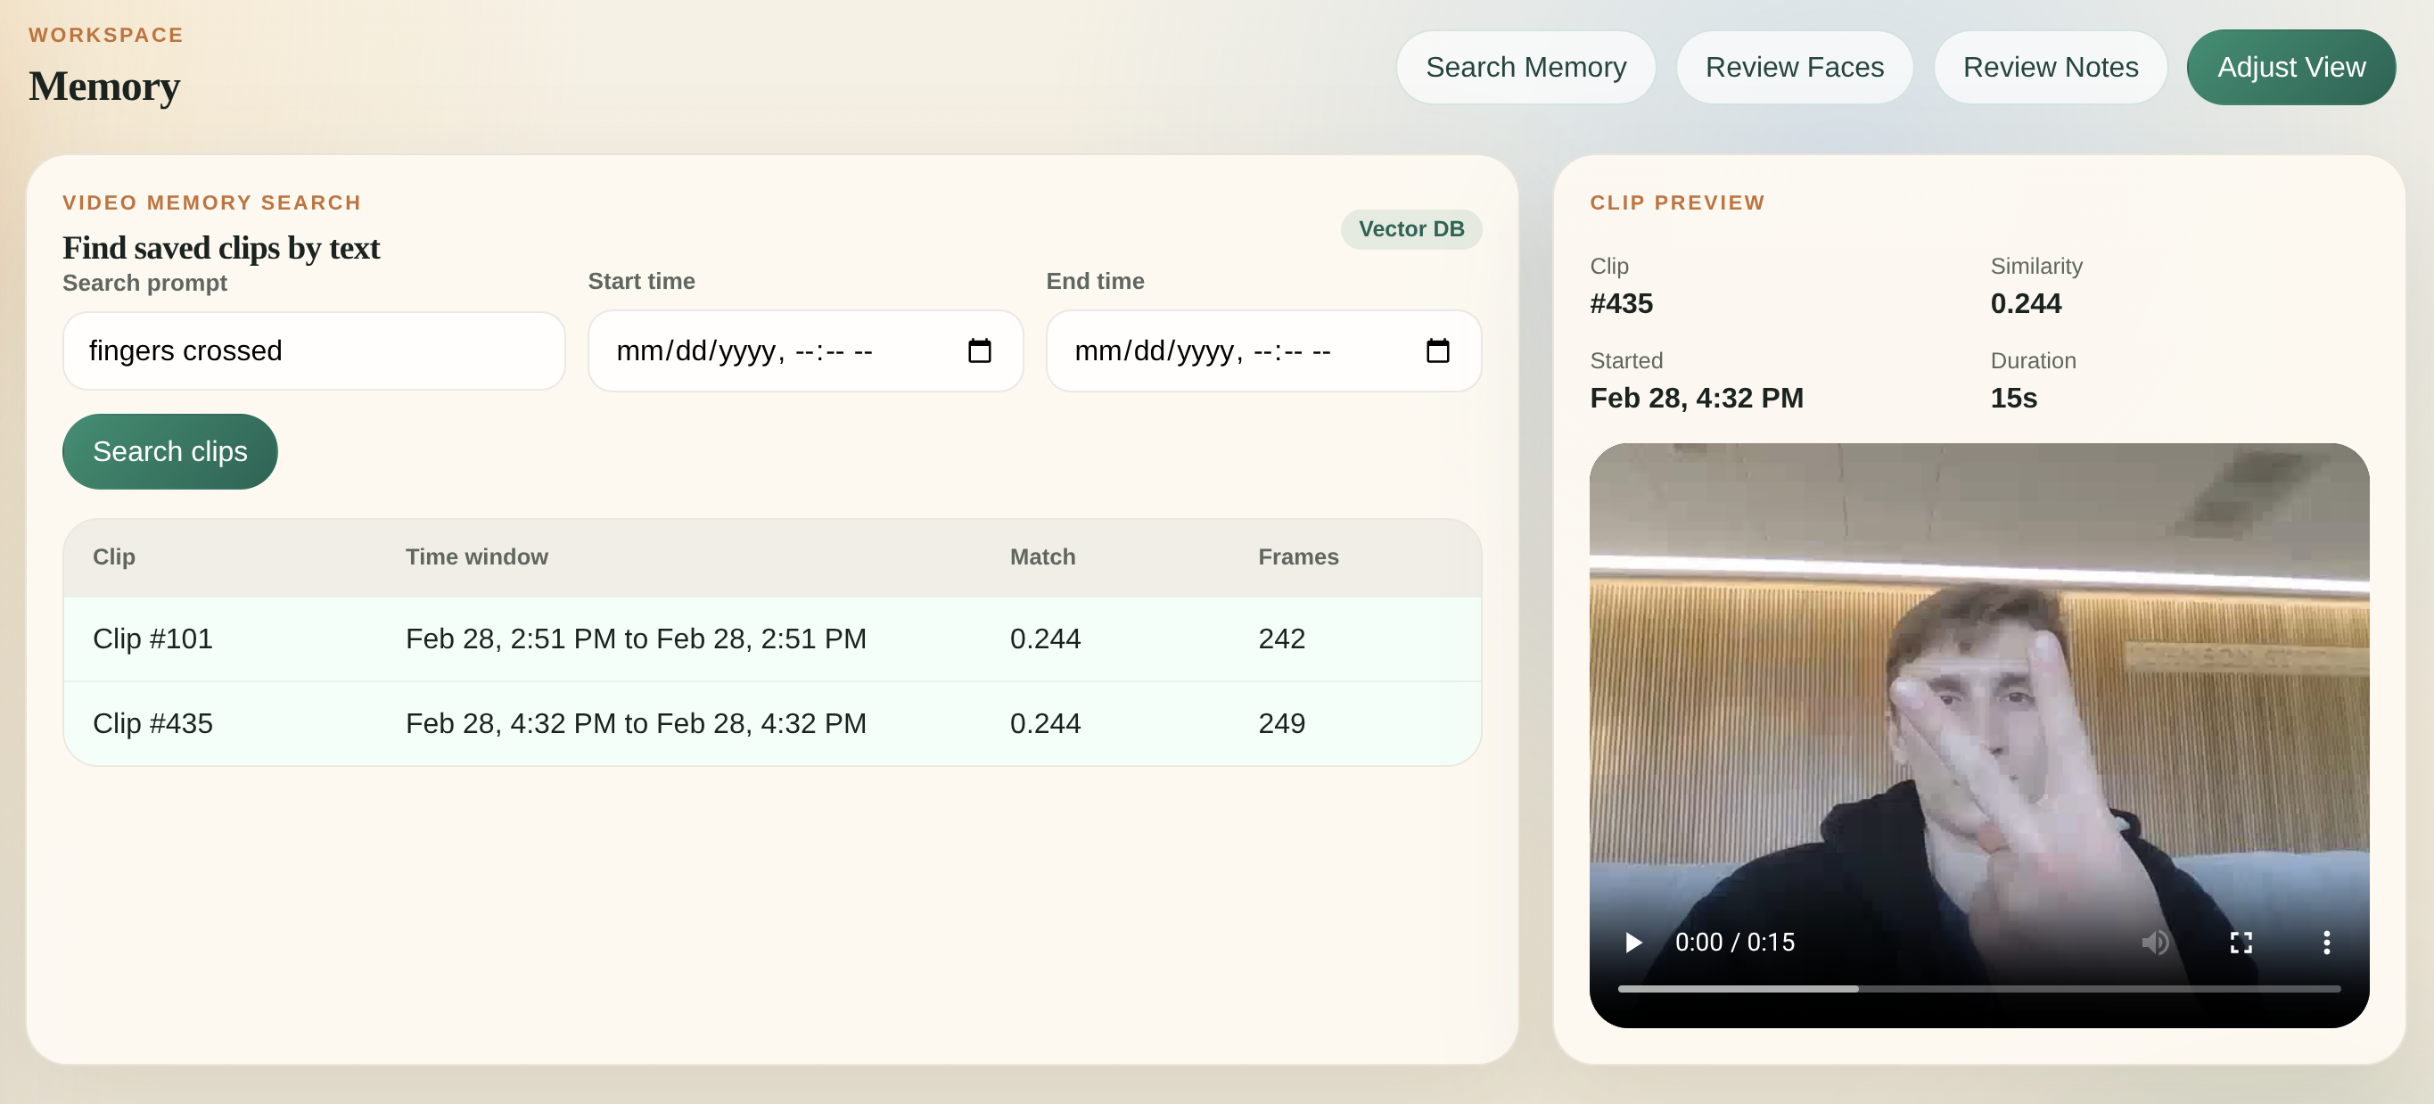Image resolution: width=2434 pixels, height=1104 pixels.
Task: Switch to Search Memory tab
Action: pyautogui.click(x=1525, y=67)
